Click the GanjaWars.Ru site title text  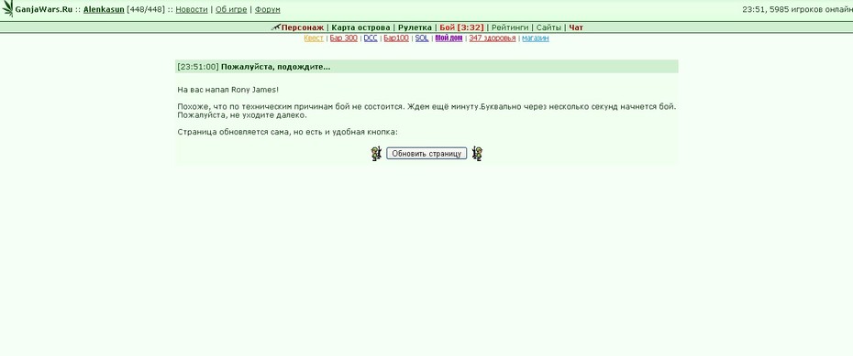pyautogui.click(x=43, y=10)
